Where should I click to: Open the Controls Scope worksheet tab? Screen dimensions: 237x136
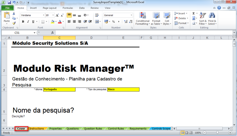click(161, 129)
